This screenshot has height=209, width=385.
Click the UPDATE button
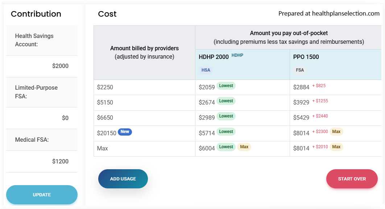click(x=42, y=195)
